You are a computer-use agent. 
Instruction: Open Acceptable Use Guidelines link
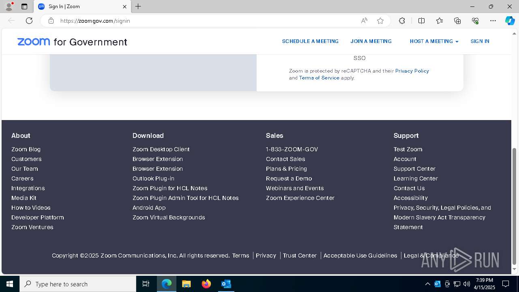tap(360, 255)
